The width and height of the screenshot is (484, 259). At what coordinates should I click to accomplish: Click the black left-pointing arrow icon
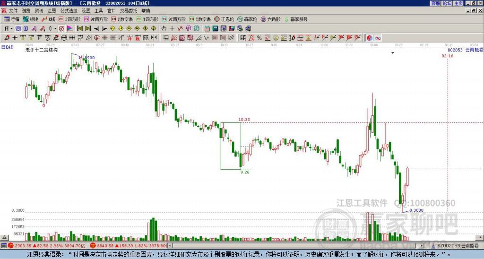(96, 29)
